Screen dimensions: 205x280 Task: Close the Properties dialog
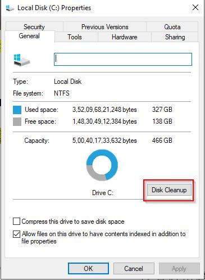click(195, 7)
